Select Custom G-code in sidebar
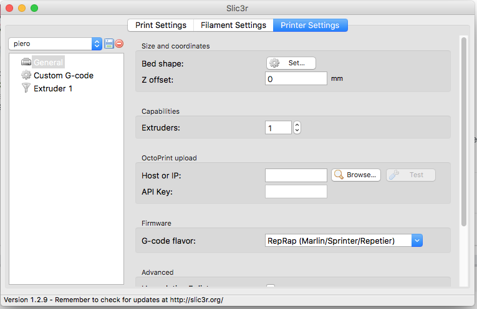 tap(64, 75)
